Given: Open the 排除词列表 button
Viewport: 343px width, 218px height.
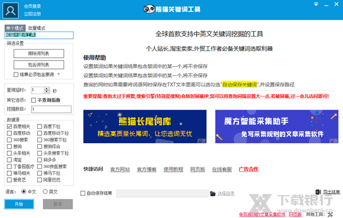Looking at the screenshot, I should tap(39, 54).
